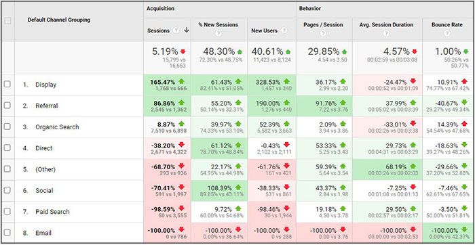Select the Organic Search row checkbox
Viewport: 475px width, 245px height.
pos(7,127)
